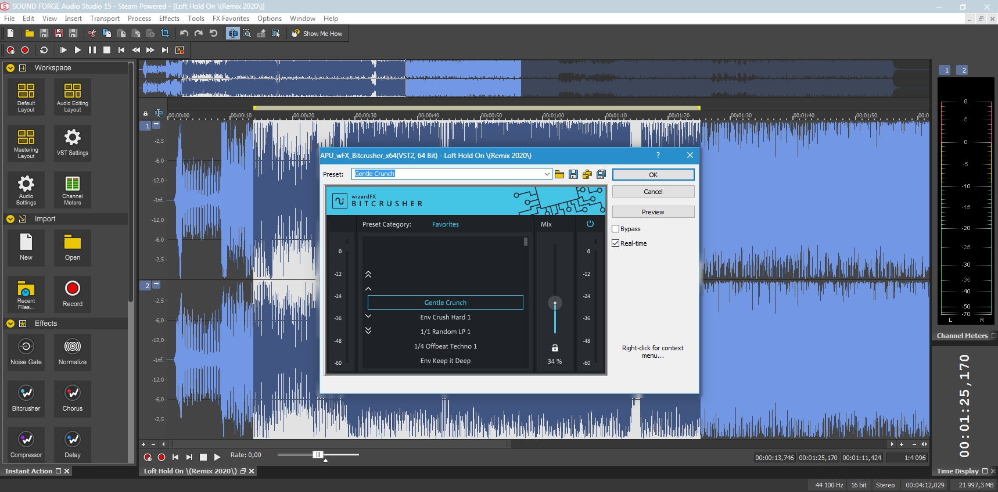This screenshot has width=998, height=492.
Task: Click OK in the Bitcrusher dialog
Action: [x=653, y=175]
